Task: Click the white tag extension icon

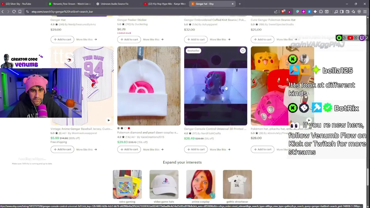Action: point(315,12)
